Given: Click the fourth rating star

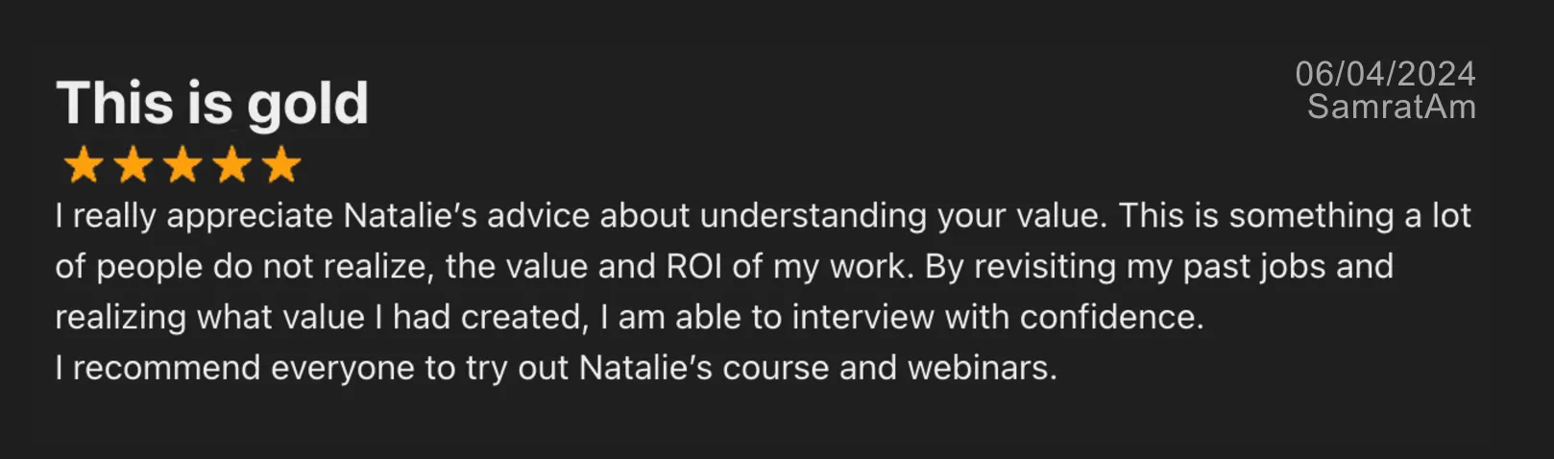Looking at the screenshot, I should pyautogui.click(x=232, y=165).
